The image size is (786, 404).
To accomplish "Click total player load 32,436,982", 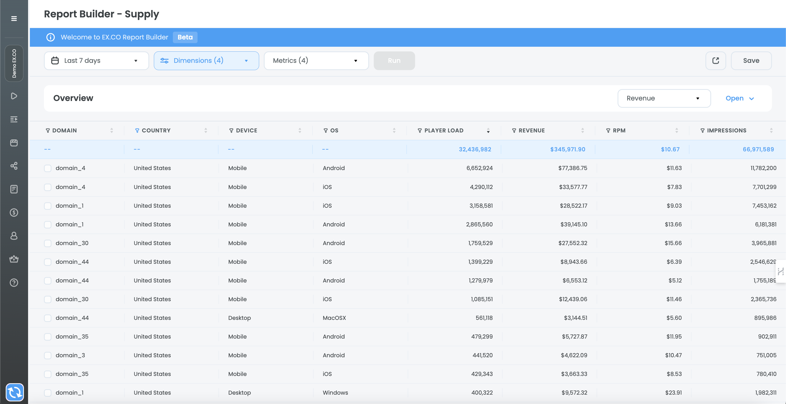I will pyautogui.click(x=475, y=149).
